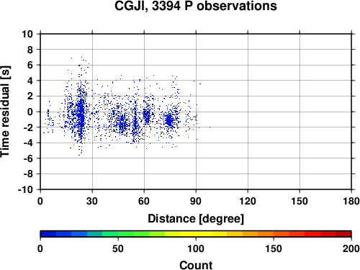Pick the dark red end of the colorbar
This screenshot has width=360, height=270.
343,234
